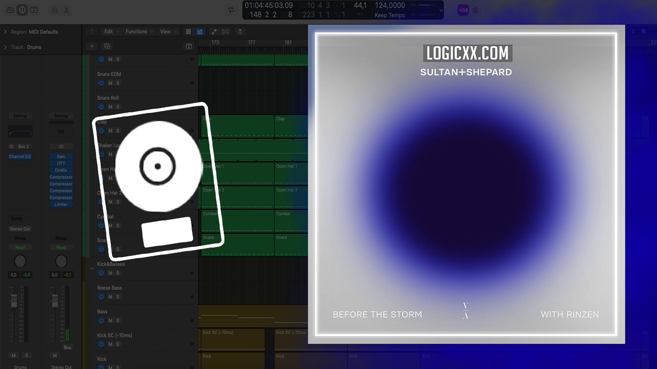Click the Catch playhead icon

click(240, 32)
